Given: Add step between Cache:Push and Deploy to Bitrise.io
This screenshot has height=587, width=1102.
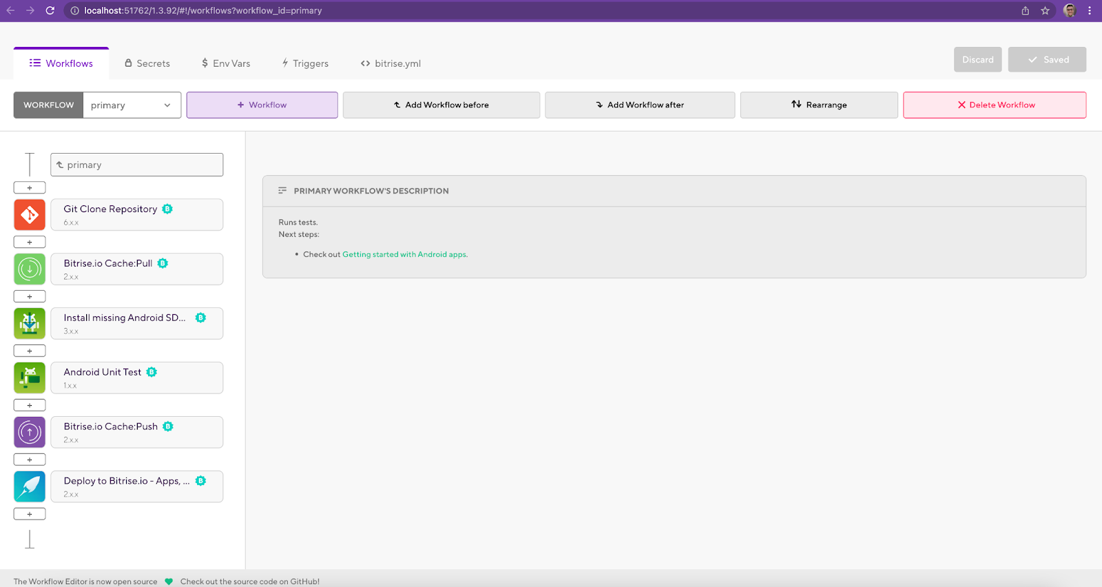Looking at the screenshot, I should tap(30, 460).
